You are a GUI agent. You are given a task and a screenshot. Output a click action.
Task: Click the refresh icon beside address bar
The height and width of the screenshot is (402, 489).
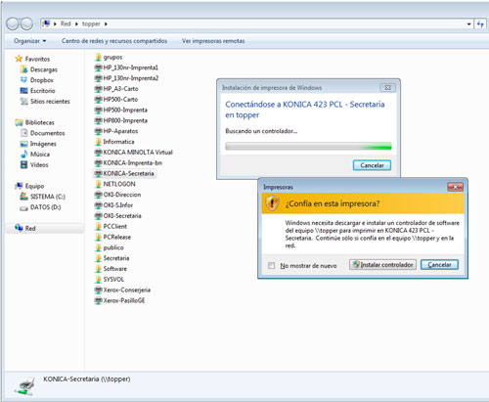point(480,23)
